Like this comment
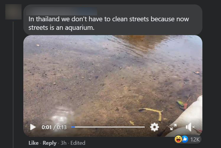221x148 pixels. (x=34, y=143)
